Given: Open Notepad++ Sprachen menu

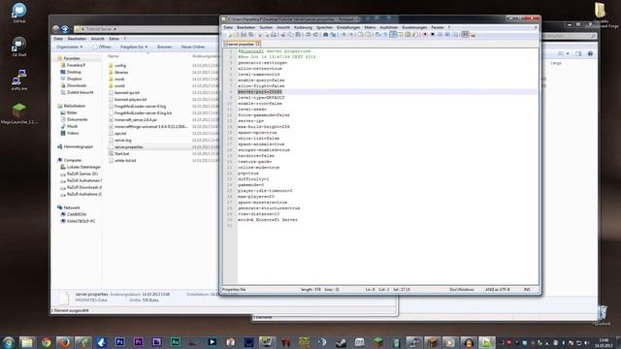Looking at the screenshot, I should point(324,27).
